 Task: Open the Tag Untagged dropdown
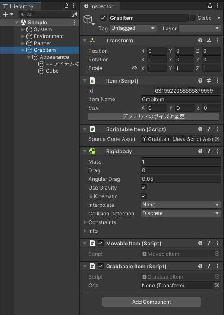133,28
